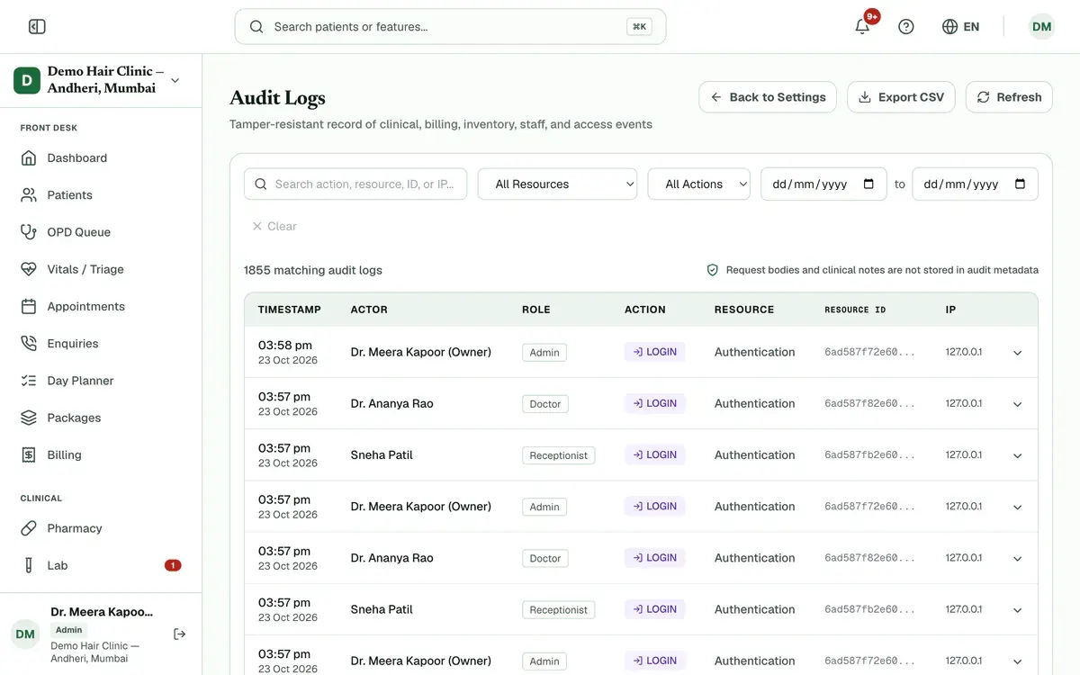The height and width of the screenshot is (675, 1080).
Task: Click LOGIN action badge in 03:58 pm row
Action: pyautogui.click(x=655, y=352)
